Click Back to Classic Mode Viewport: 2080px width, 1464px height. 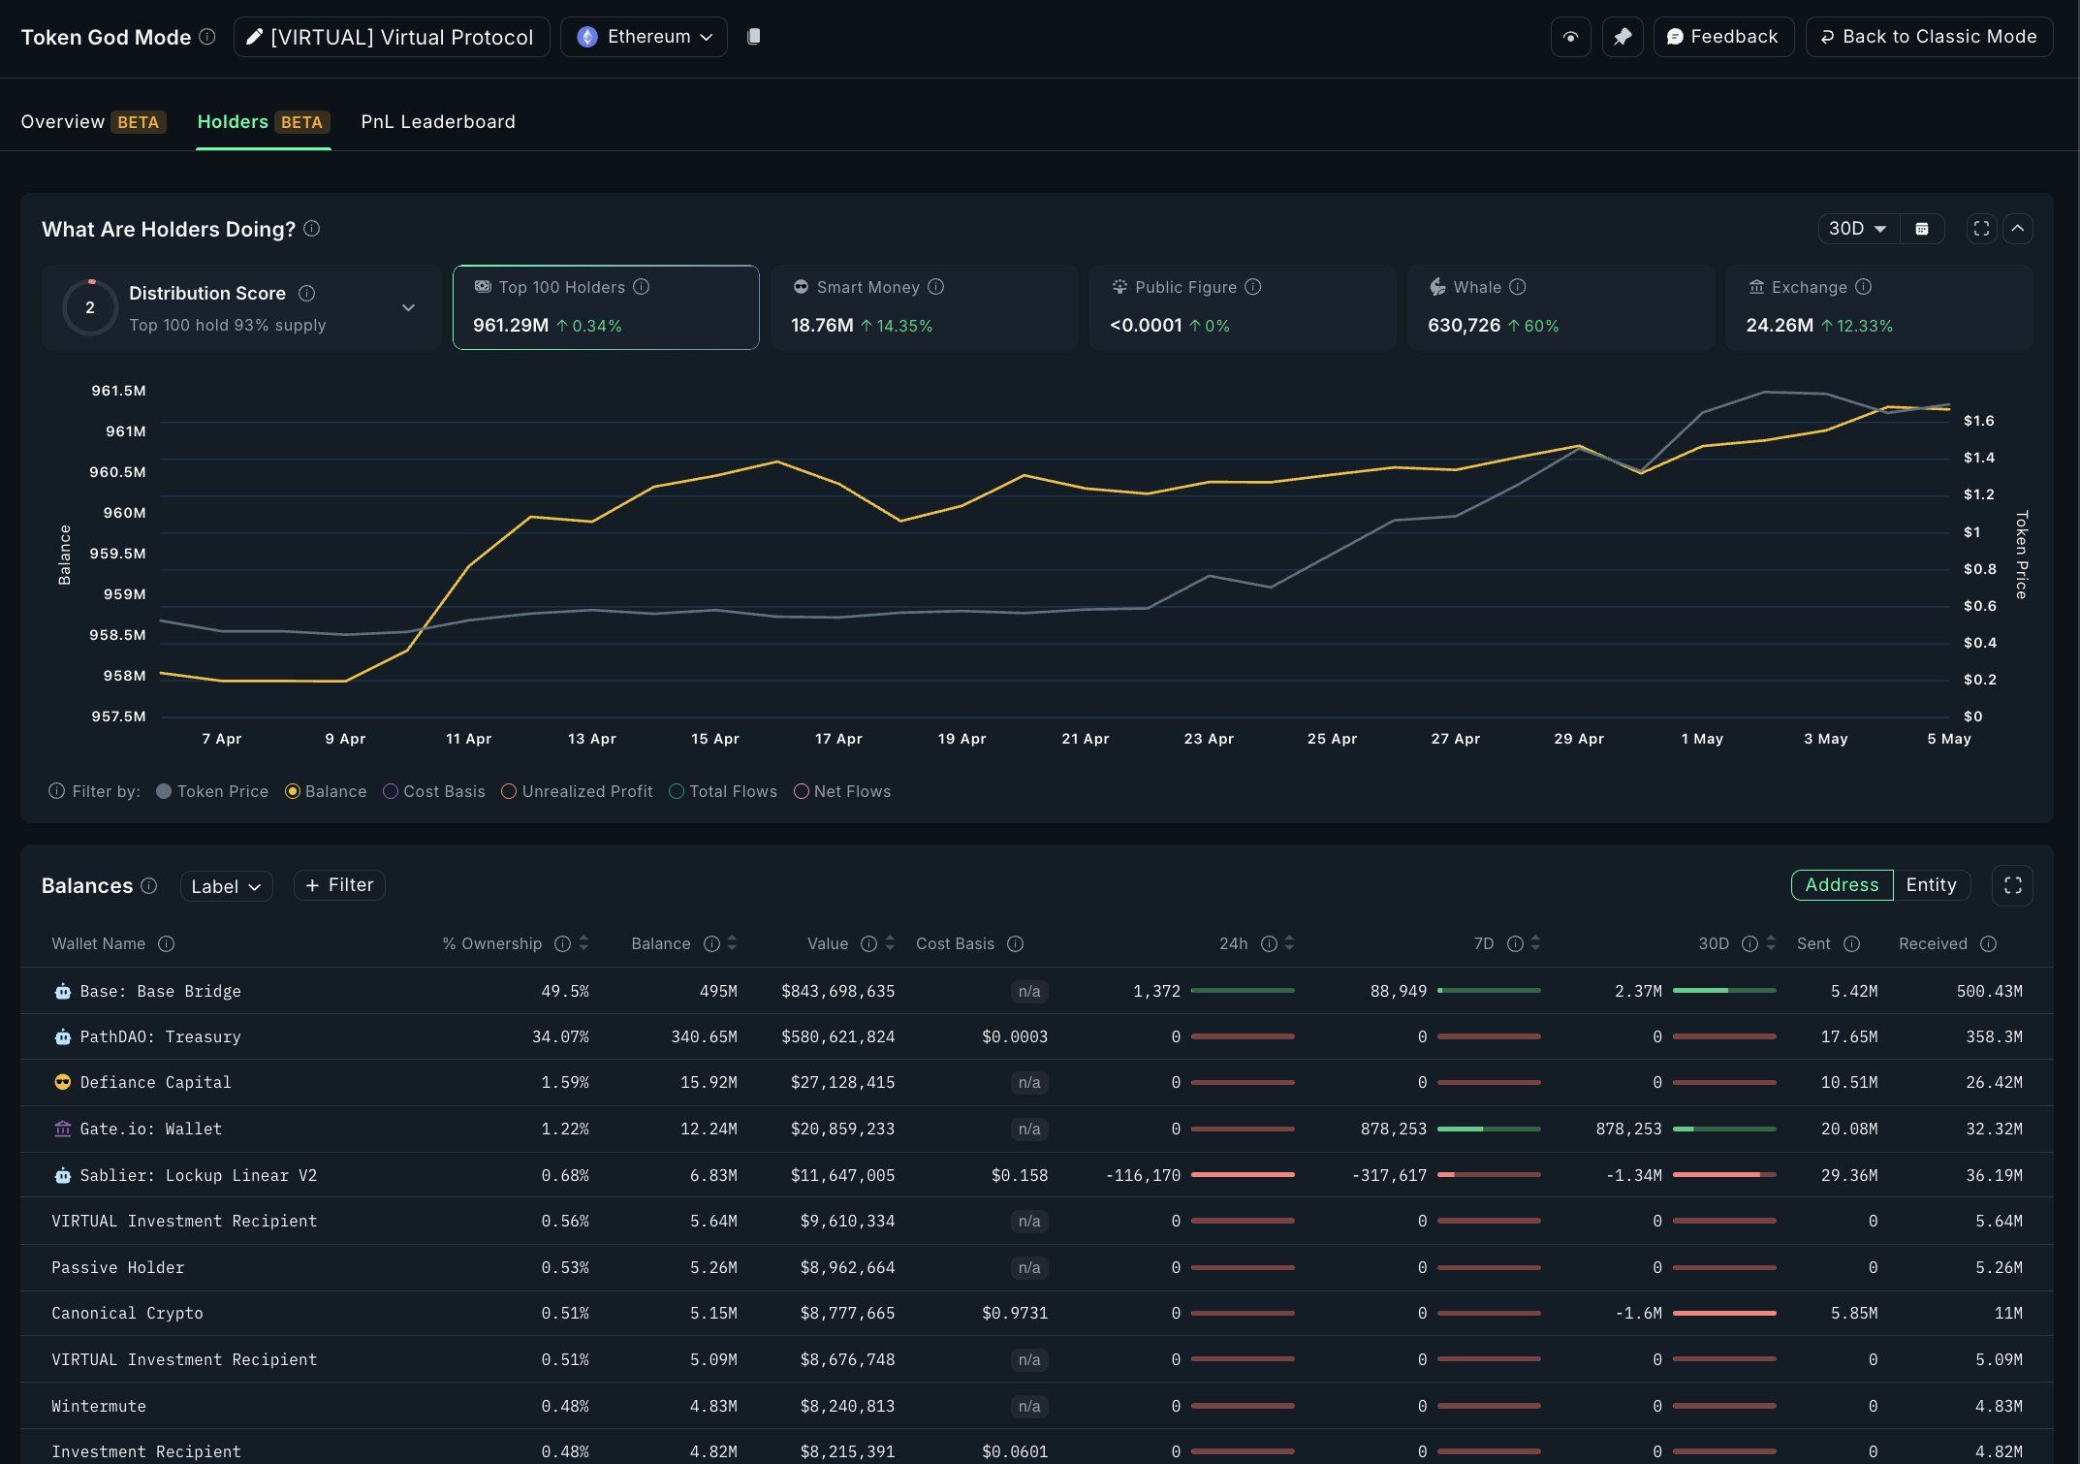[x=1928, y=36]
